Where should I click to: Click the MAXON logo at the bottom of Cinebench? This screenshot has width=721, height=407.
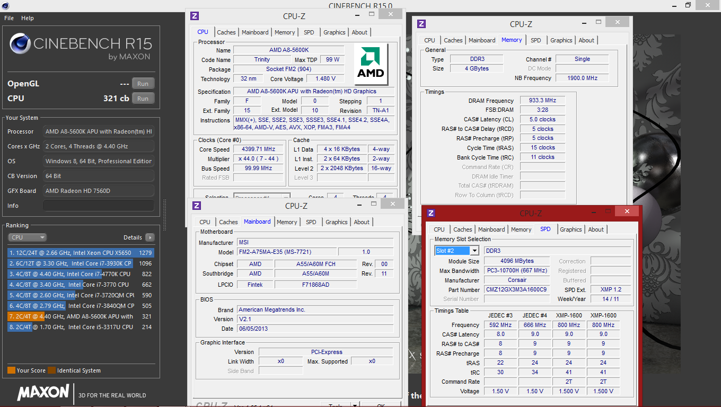click(x=43, y=393)
